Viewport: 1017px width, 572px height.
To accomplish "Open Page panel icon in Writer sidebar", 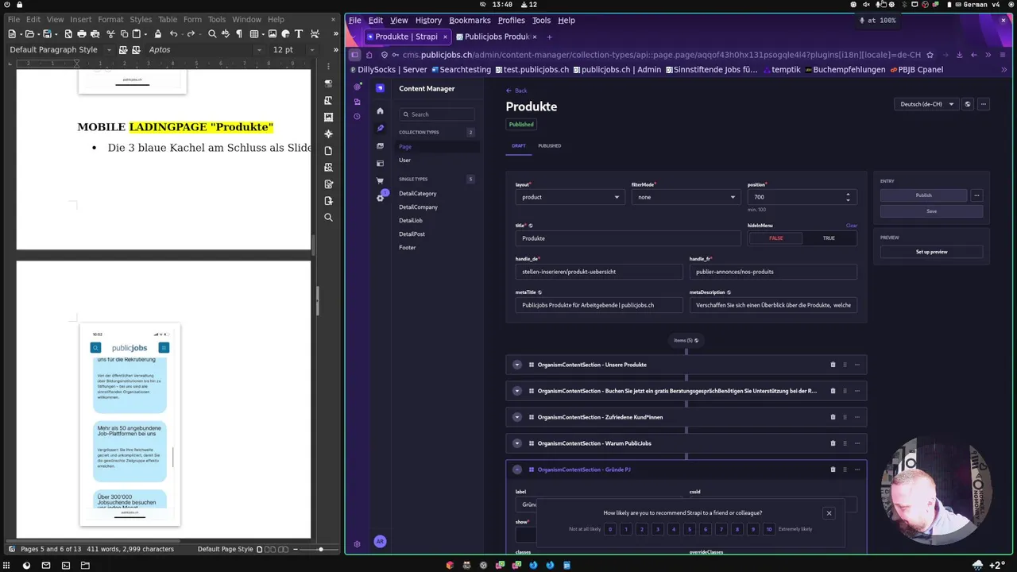I will tap(328, 150).
